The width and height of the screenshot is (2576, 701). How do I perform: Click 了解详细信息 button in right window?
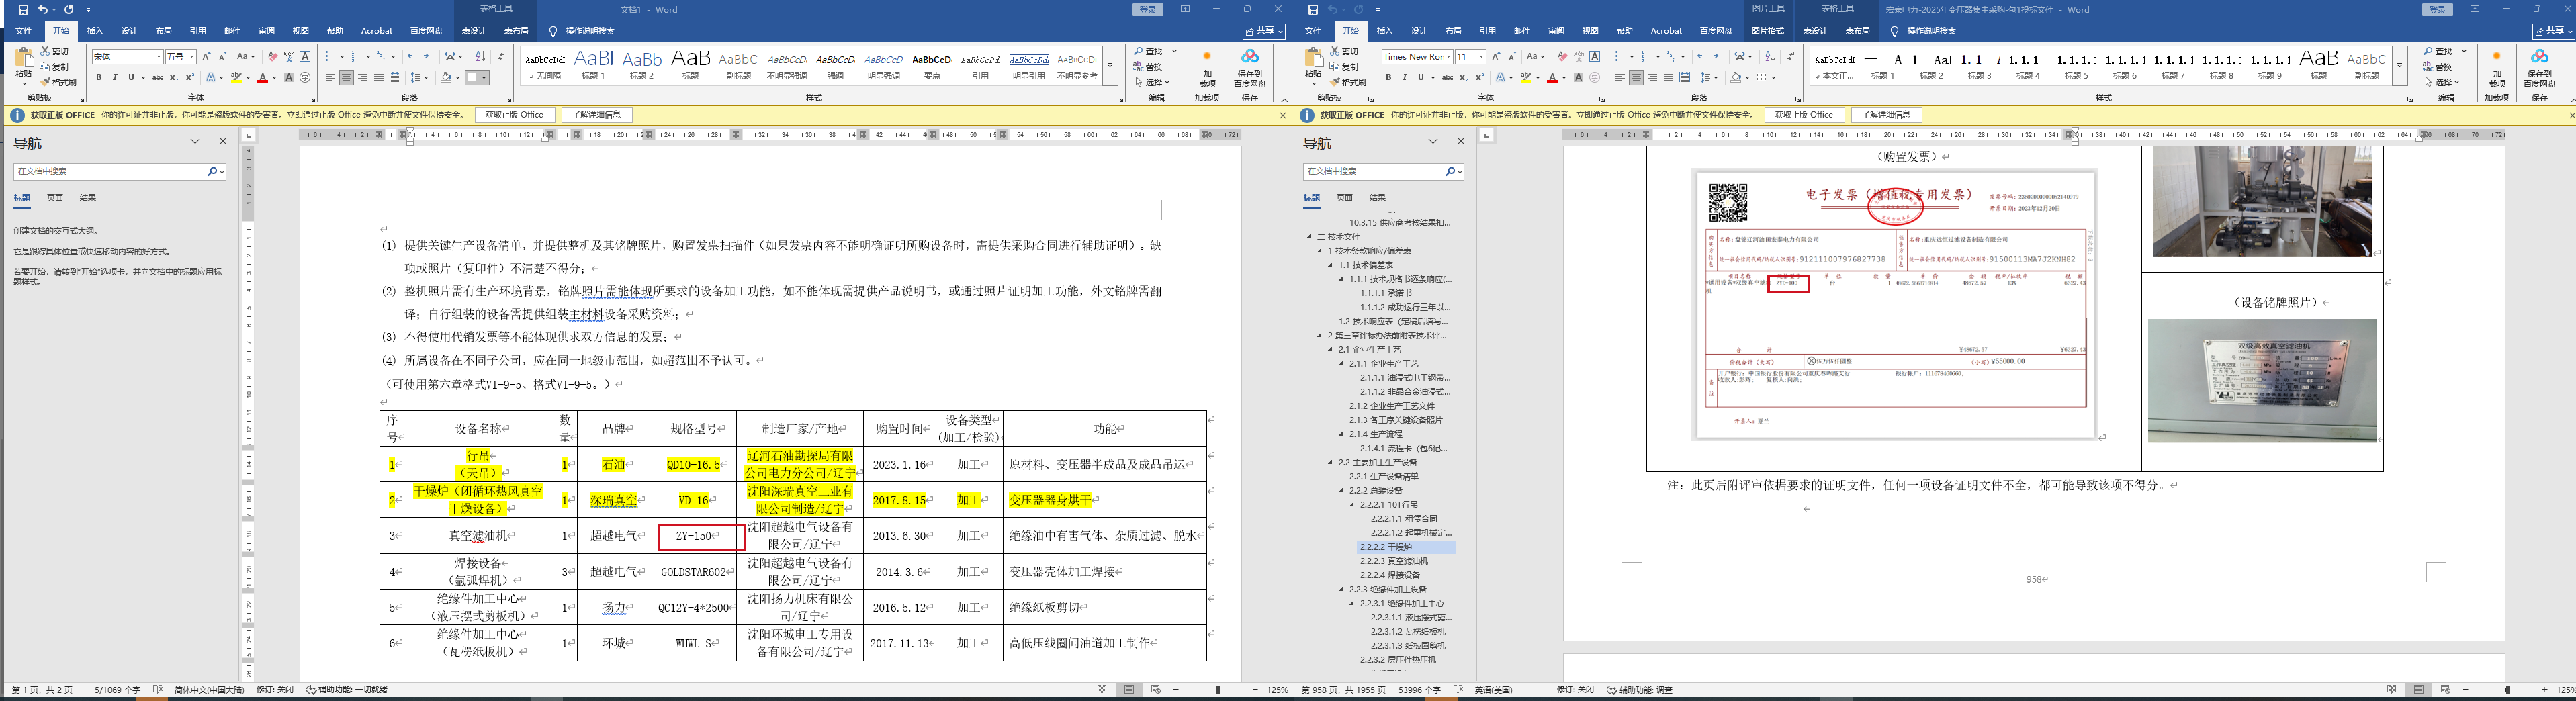[x=1886, y=115]
